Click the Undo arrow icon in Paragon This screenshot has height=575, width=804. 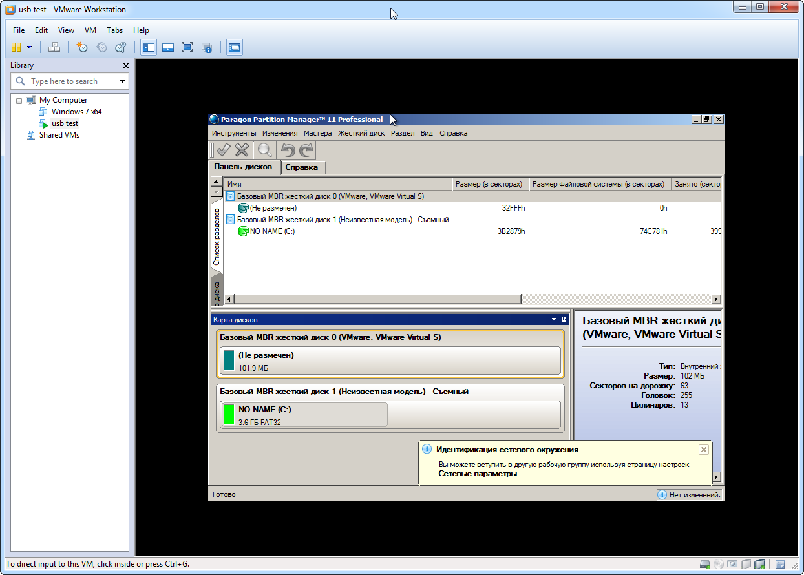pos(288,150)
